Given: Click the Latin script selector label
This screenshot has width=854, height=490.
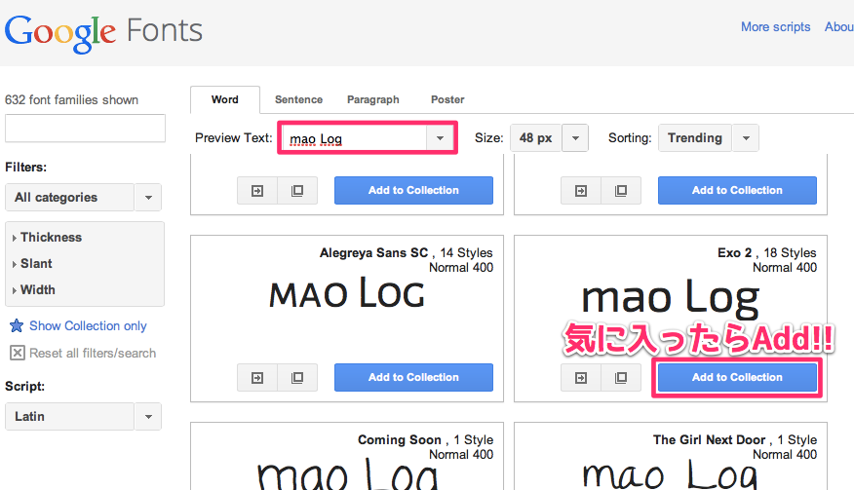Looking at the screenshot, I should coord(69,417).
